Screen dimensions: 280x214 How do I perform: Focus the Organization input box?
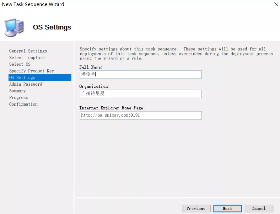coord(141,94)
